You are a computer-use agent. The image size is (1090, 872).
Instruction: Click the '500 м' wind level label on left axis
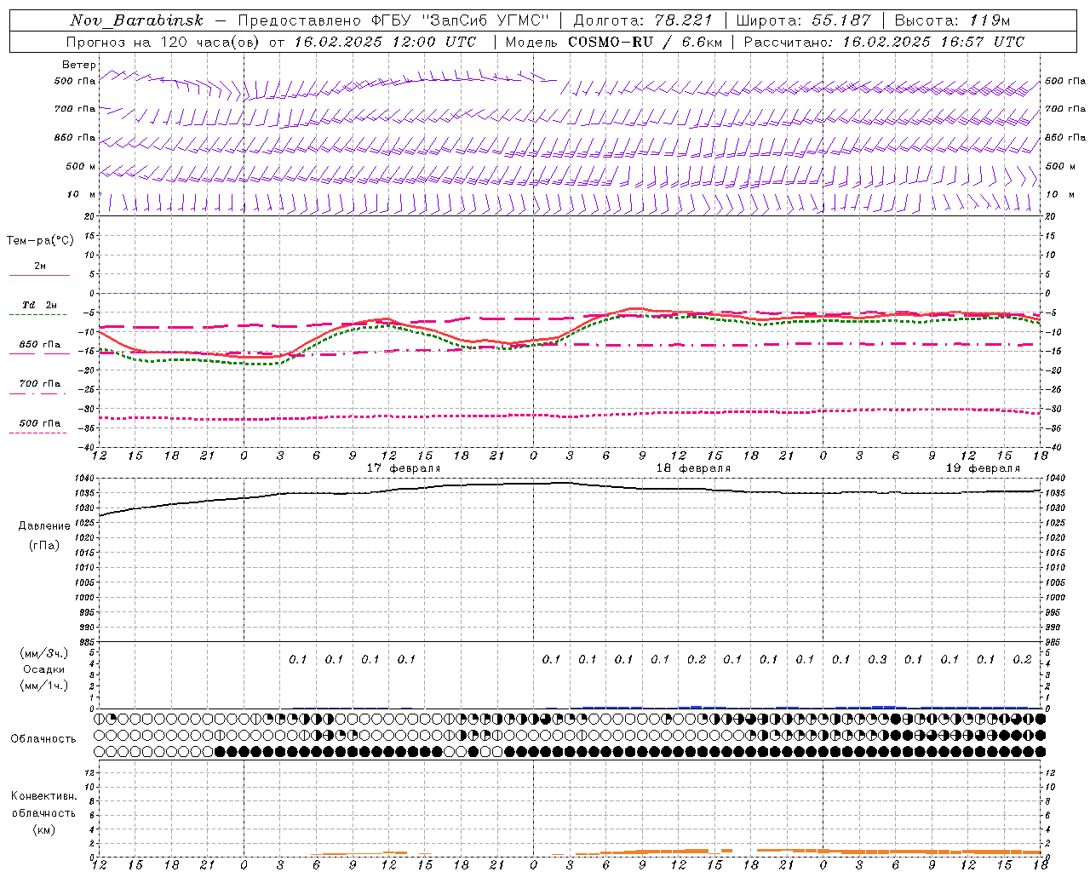point(81,167)
